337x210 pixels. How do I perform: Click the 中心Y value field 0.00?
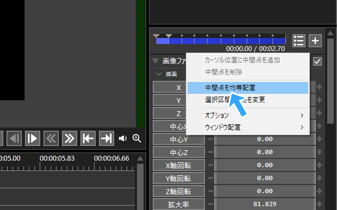(265, 139)
